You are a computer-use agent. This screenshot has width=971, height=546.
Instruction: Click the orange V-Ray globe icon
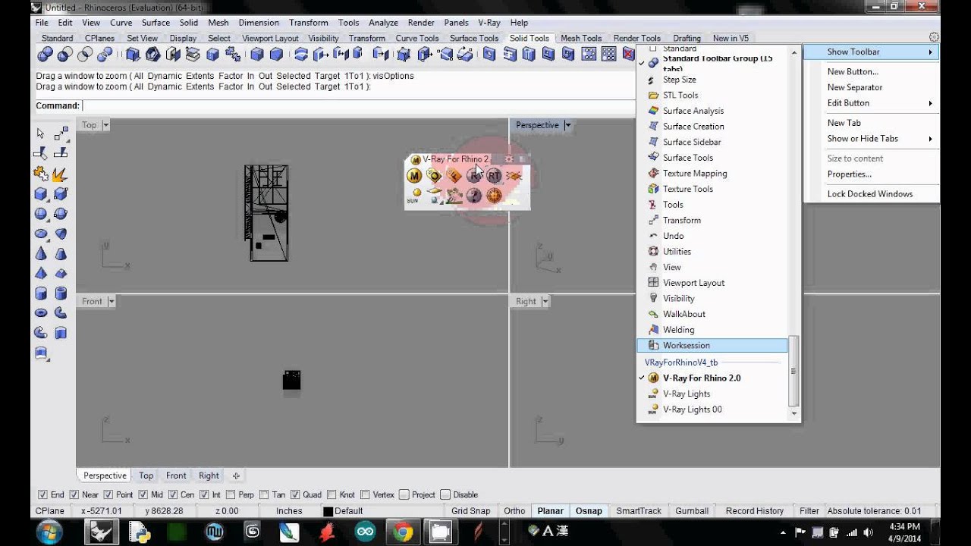pos(494,196)
